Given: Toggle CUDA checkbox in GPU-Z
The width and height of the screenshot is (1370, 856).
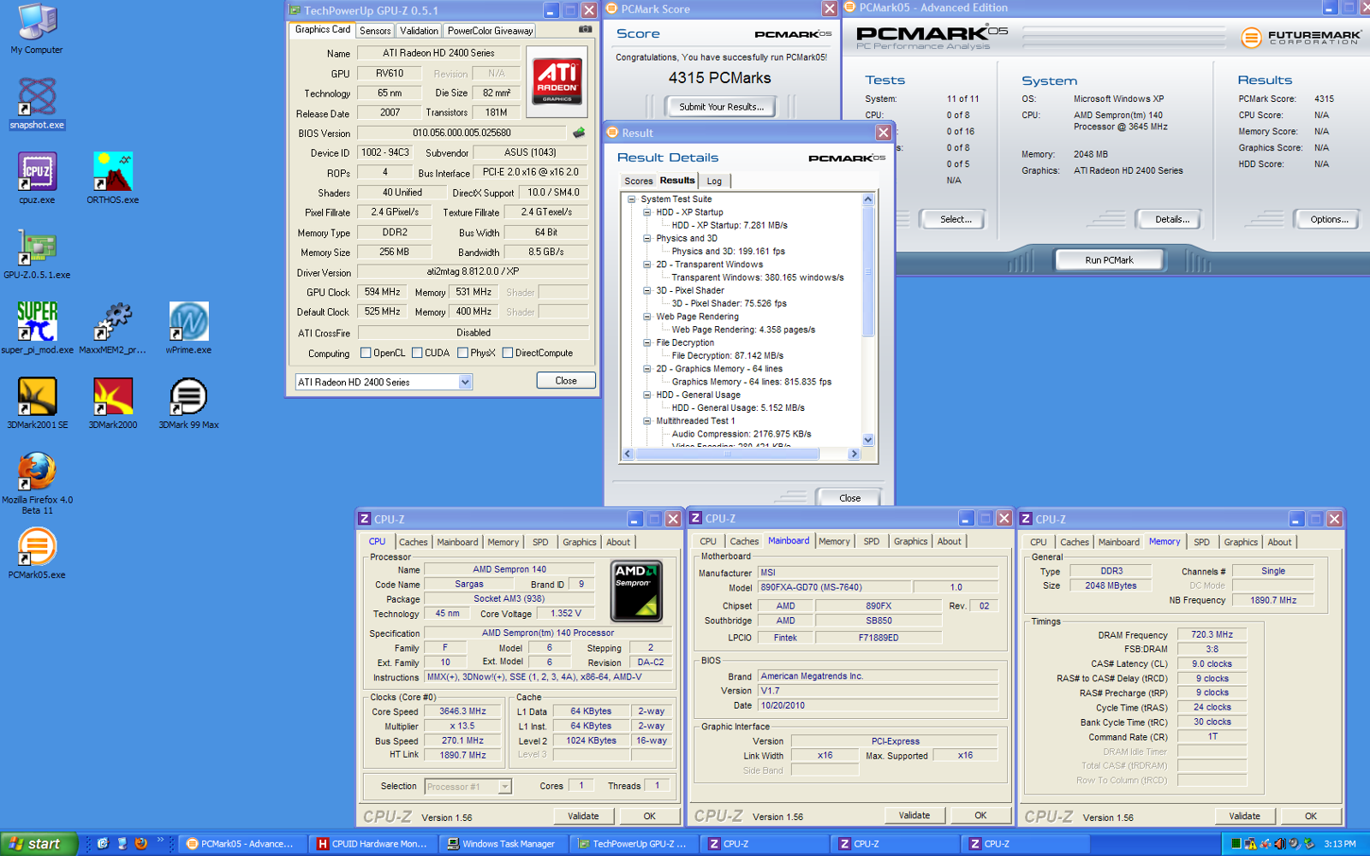Looking at the screenshot, I should coord(417,353).
